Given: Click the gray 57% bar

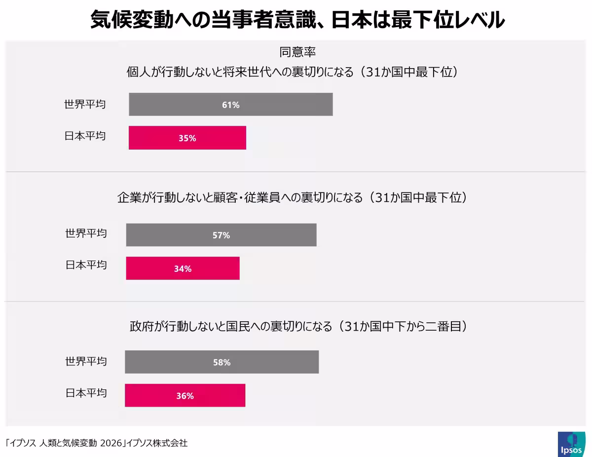Looking at the screenshot, I should [x=221, y=235].
